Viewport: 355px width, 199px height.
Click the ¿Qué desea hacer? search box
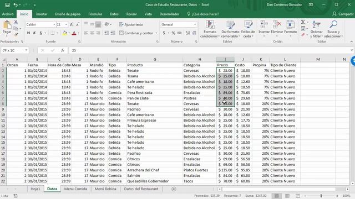pos(203,14)
